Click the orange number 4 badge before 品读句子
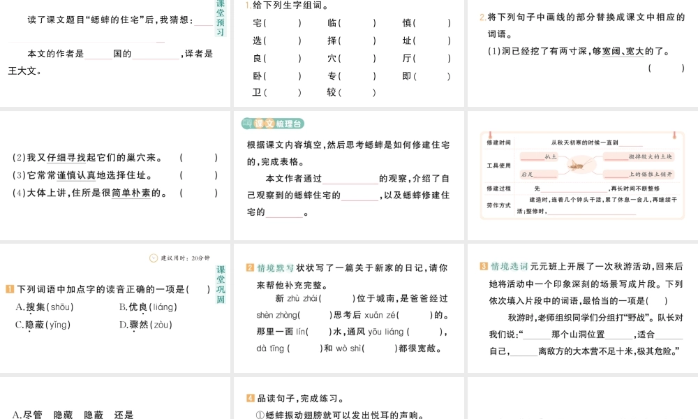The width and height of the screenshot is (698, 419). click(x=250, y=398)
